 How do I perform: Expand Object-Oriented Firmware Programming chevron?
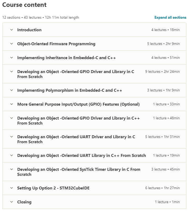click(x=12, y=44)
